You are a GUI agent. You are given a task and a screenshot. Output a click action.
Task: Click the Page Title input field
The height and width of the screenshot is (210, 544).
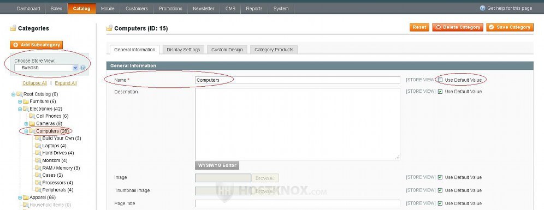(x=298, y=204)
